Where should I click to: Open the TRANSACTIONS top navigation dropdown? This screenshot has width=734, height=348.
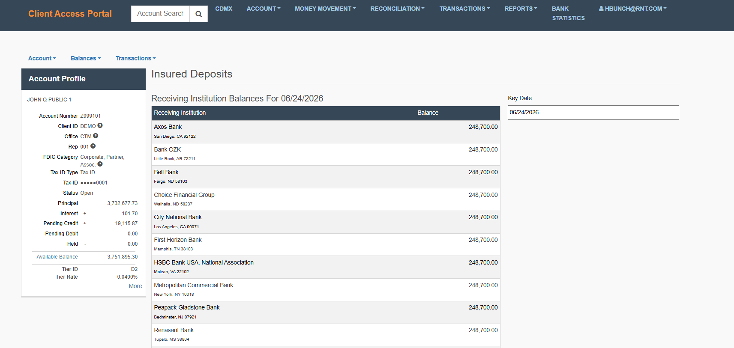tap(464, 9)
